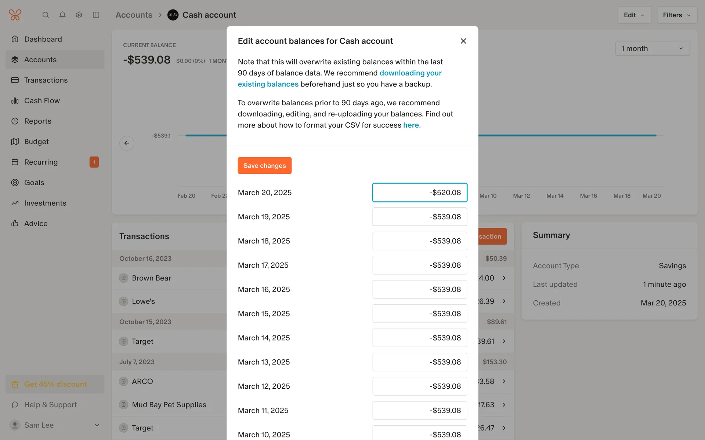Click the Brown Bear merchant icon
This screenshot has width=705, height=440.
[124, 278]
